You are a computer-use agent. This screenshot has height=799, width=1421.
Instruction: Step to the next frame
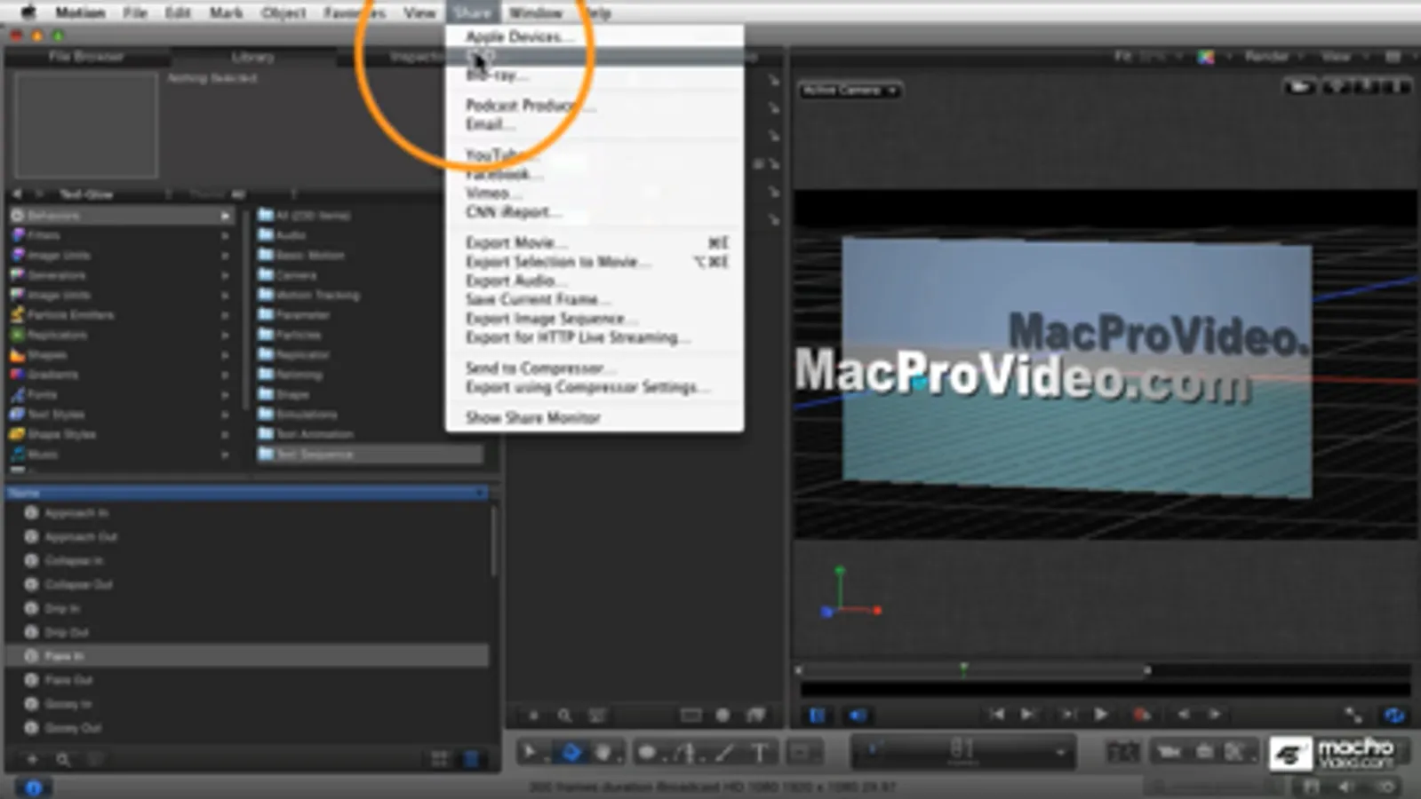[1214, 715]
